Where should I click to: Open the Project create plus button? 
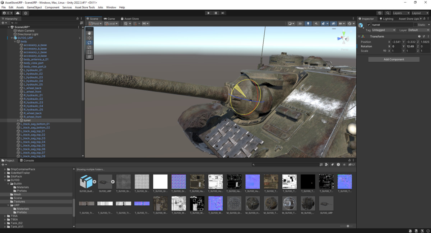coord(4,165)
